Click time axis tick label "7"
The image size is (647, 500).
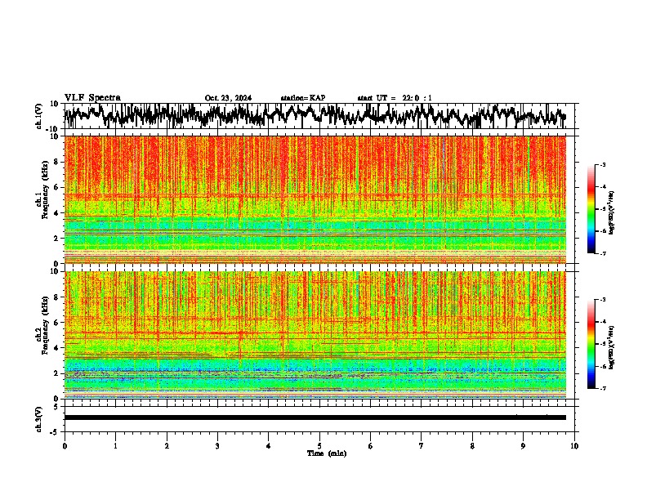pyautogui.click(x=422, y=446)
